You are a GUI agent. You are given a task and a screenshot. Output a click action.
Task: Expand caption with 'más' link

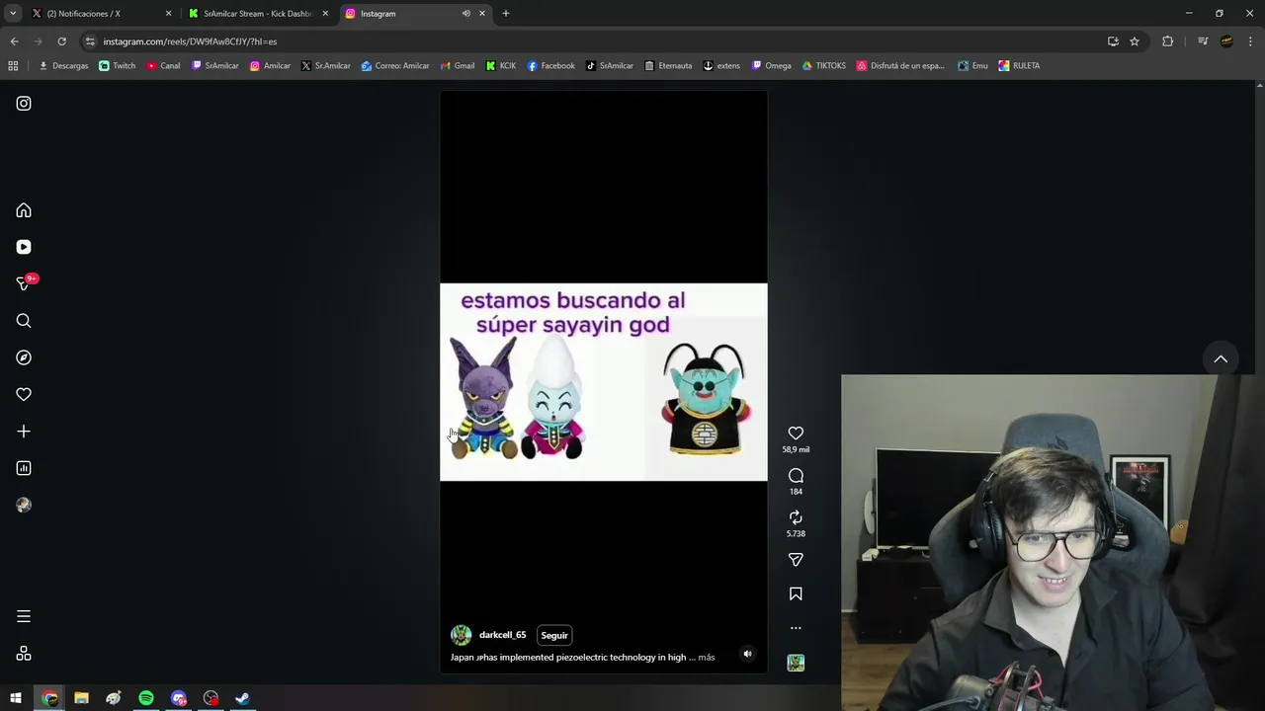[x=706, y=657]
